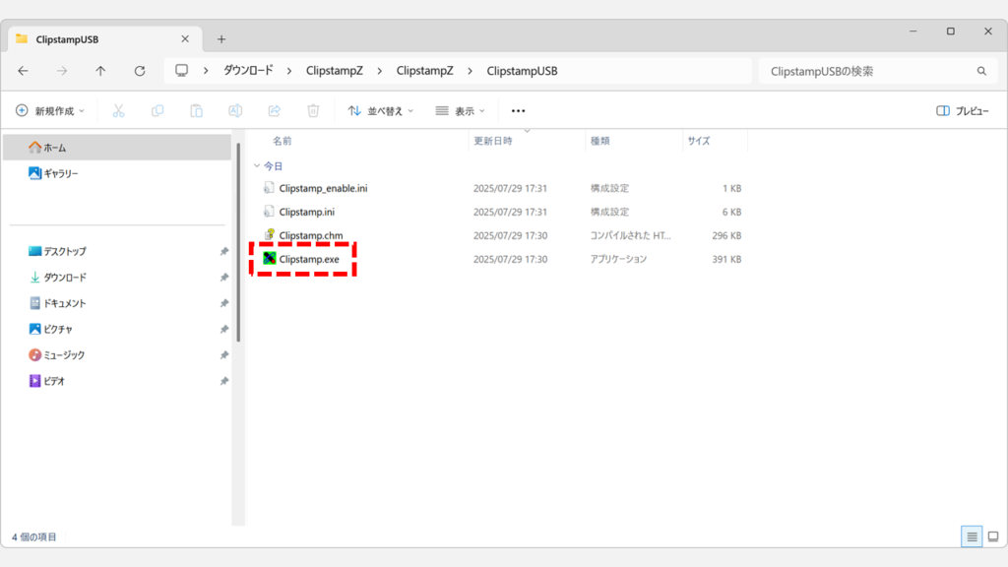Unpin ドキュメント using its pin icon
The width and height of the screenshot is (1008, 567).
point(223,303)
